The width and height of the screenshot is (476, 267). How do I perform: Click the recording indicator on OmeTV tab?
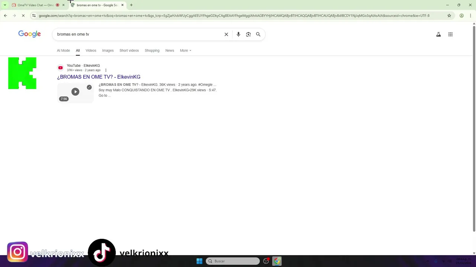coord(57,5)
